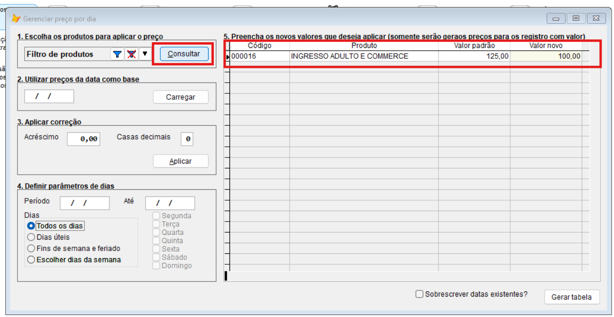Image resolution: width=614 pixels, height=317 pixels.
Task: Enable Sobrescrever datas existentes checkbox
Action: click(x=419, y=294)
